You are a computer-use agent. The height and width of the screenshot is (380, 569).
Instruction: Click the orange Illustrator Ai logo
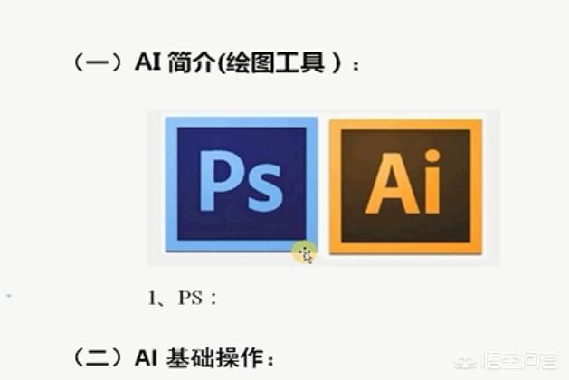(x=405, y=186)
